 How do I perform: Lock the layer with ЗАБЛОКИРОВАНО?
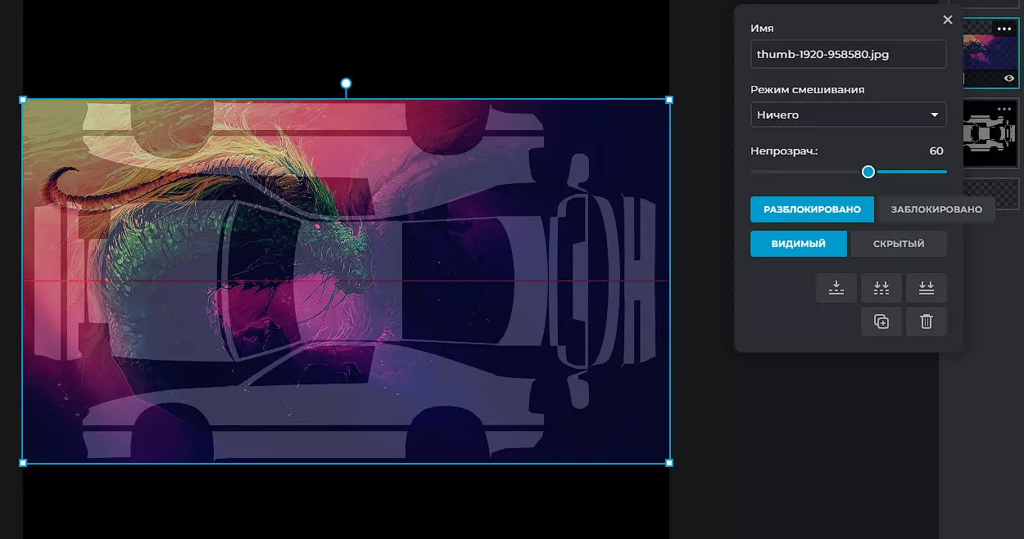[936, 209]
